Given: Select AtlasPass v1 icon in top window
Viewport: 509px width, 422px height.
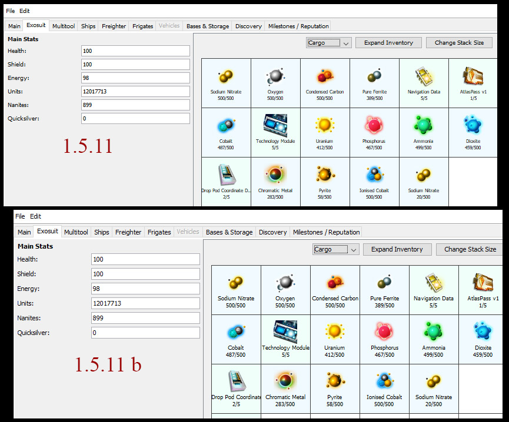Looking at the screenshot, I should 473,76.
